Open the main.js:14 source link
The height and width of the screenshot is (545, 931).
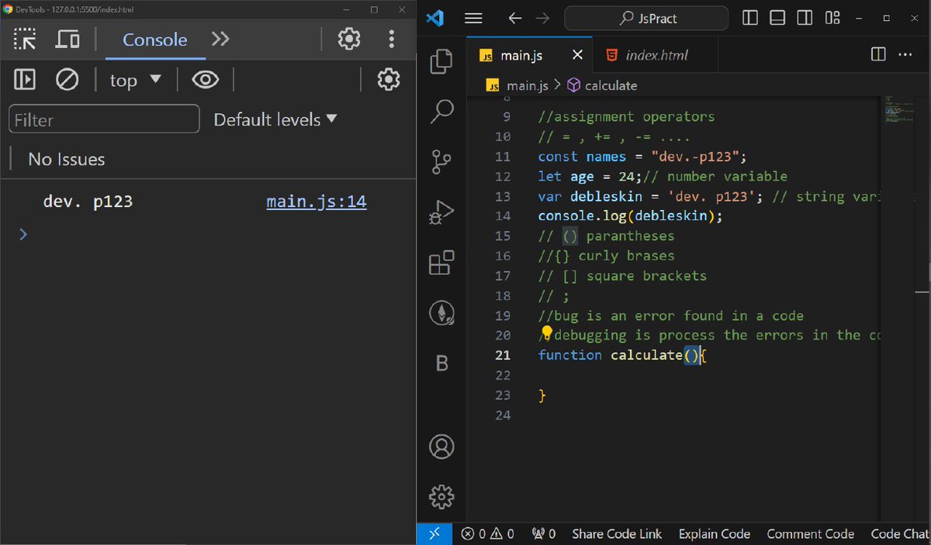pos(317,202)
